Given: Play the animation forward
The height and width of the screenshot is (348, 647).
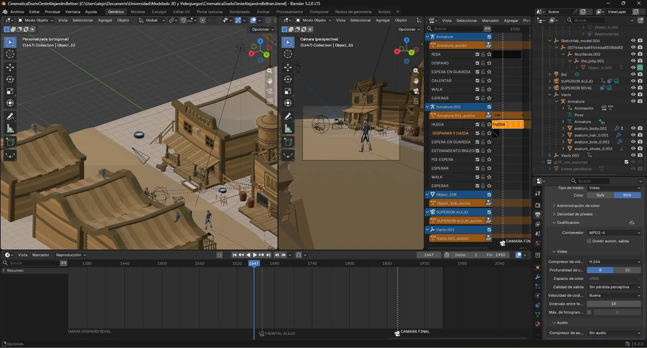Looking at the screenshot, I should tap(255, 255).
